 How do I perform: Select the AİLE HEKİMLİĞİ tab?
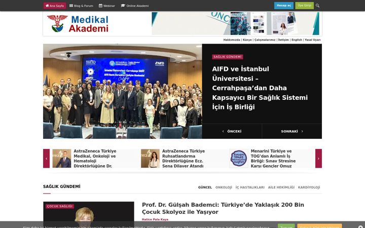pos(281,187)
